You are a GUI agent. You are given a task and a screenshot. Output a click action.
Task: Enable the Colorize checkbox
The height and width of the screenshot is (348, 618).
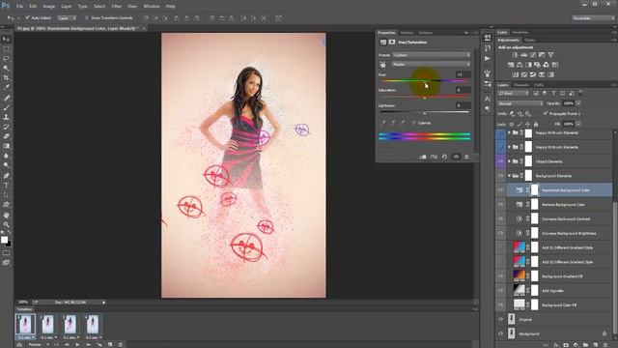413,123
